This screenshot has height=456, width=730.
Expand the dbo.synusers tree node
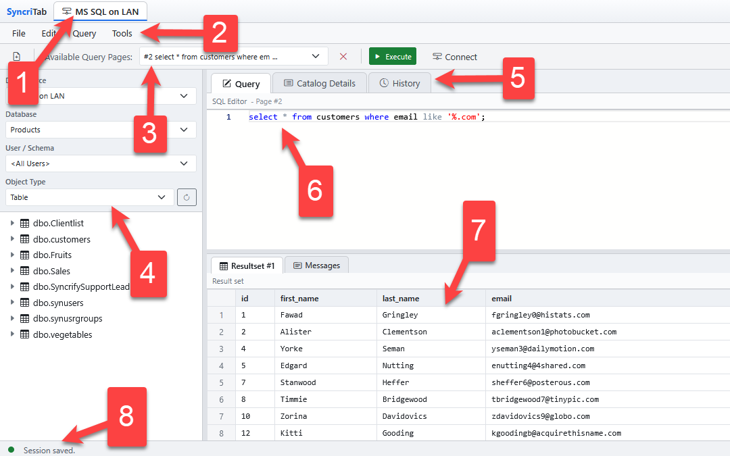point(12,303)
